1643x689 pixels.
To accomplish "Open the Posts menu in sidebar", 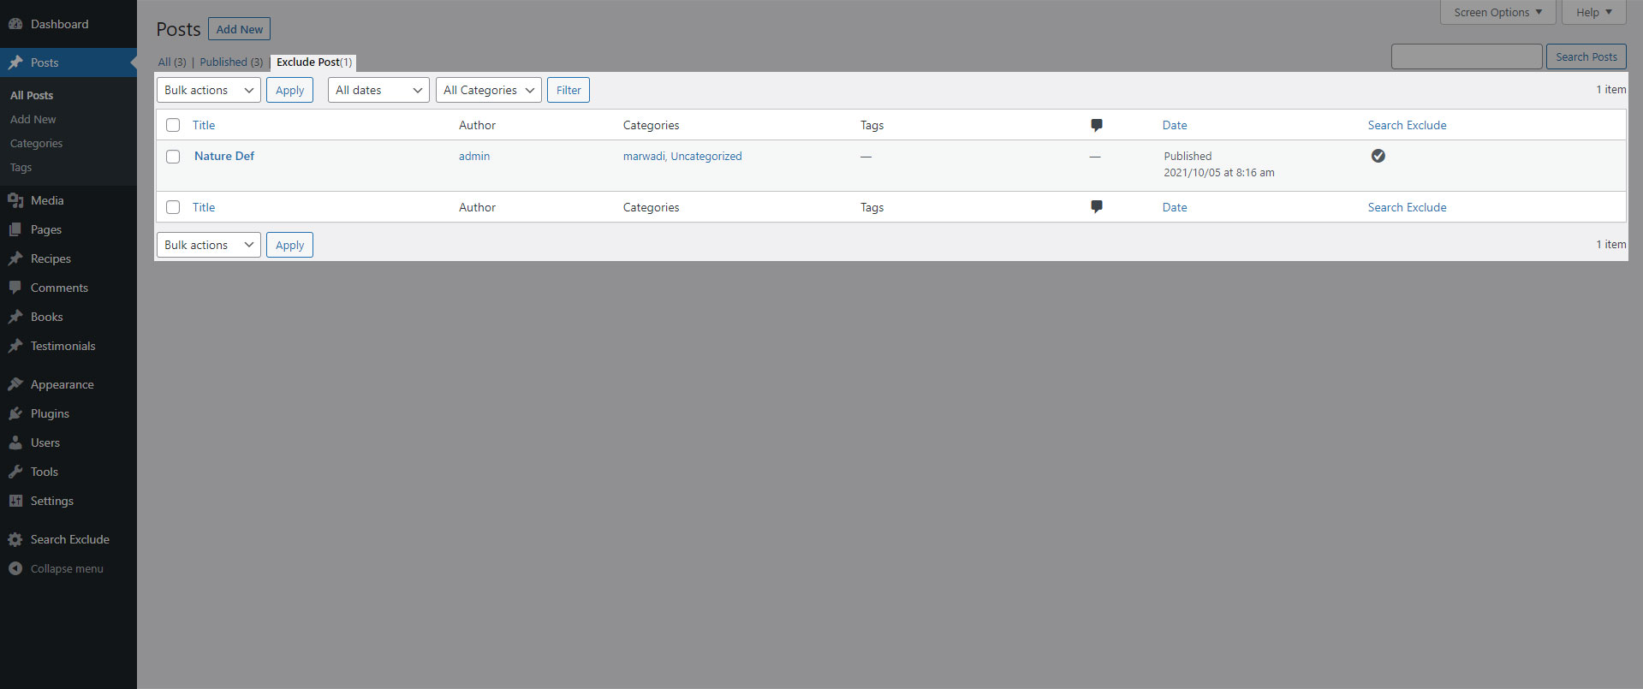I will (68, 62).
